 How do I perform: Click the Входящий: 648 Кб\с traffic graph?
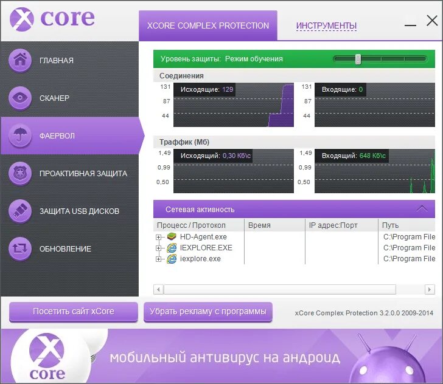pyautogui.click(x=375, y=171)
